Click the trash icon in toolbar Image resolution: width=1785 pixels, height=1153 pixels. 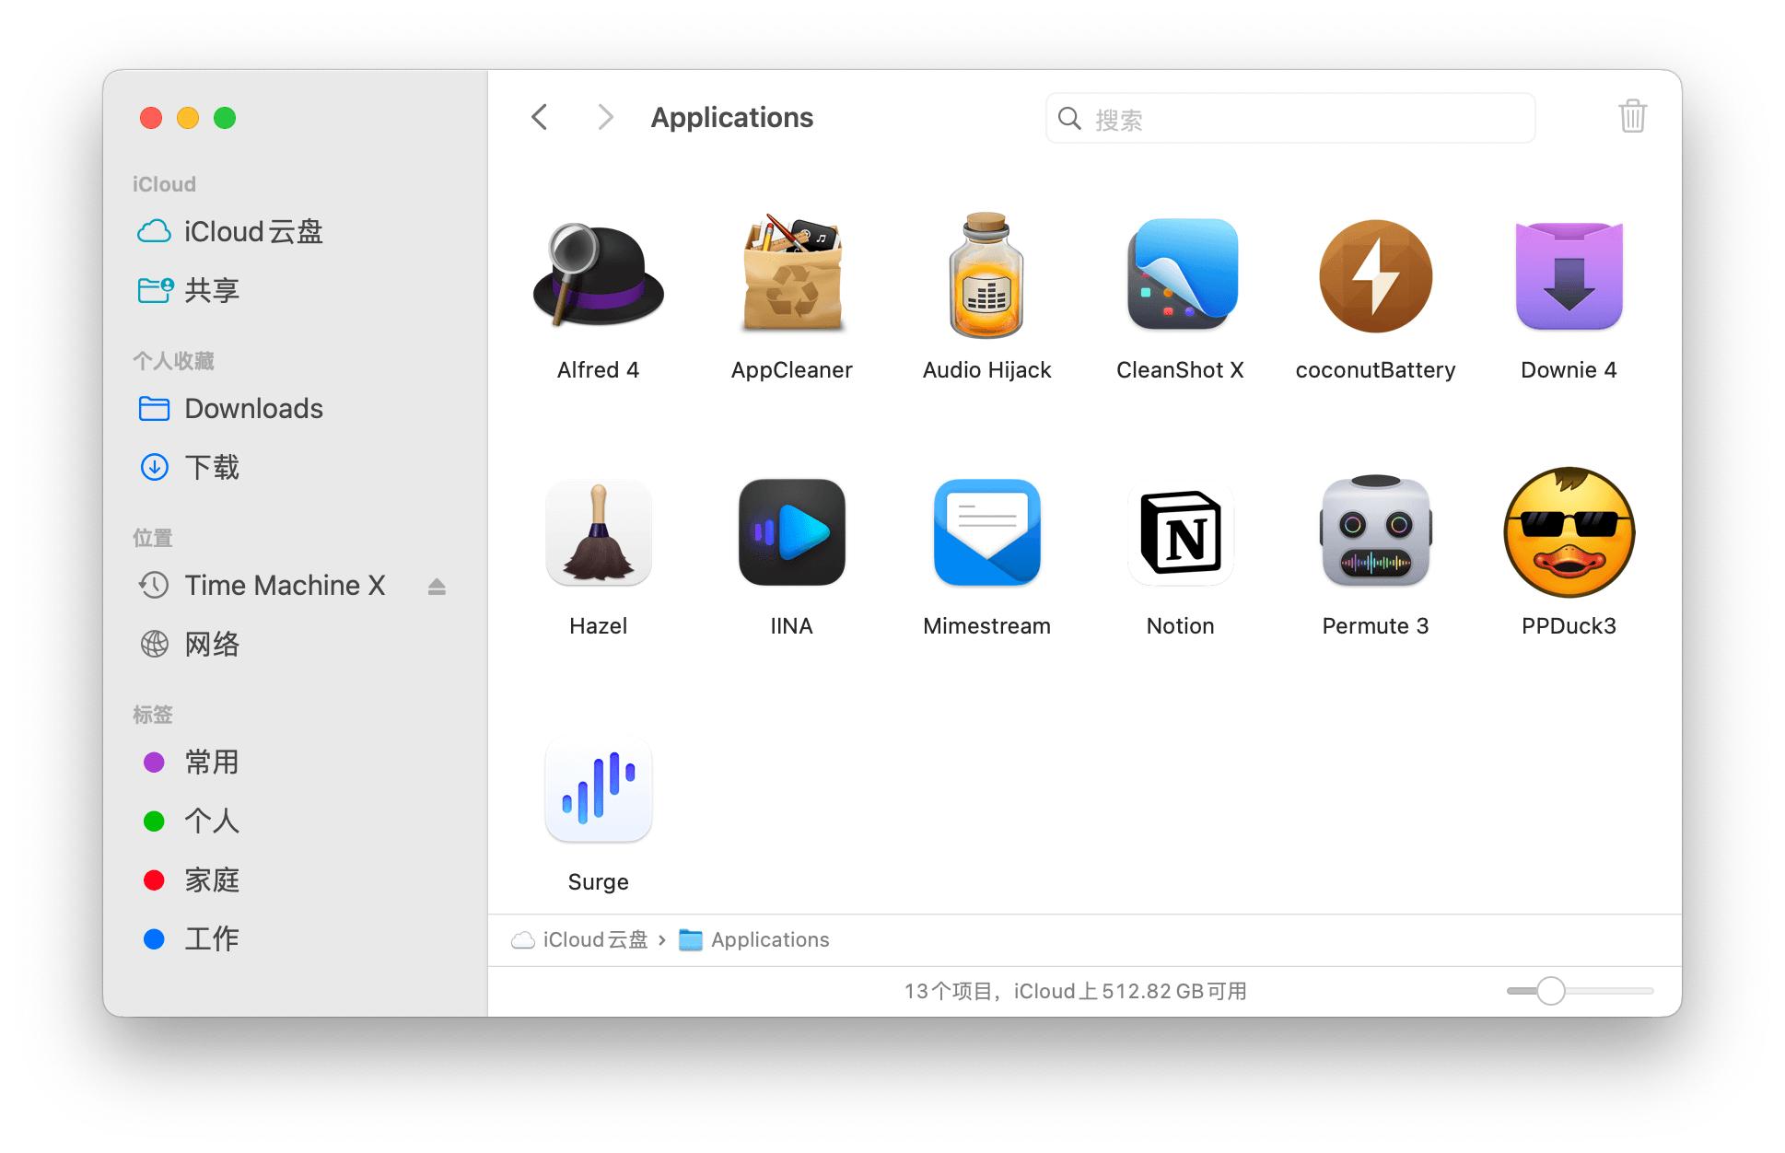tap(1632, 117)
